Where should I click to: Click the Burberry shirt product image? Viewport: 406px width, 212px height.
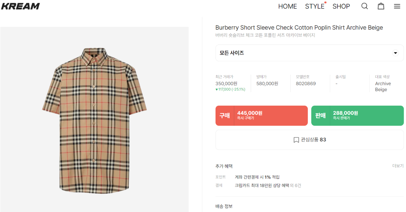point(94,120)
